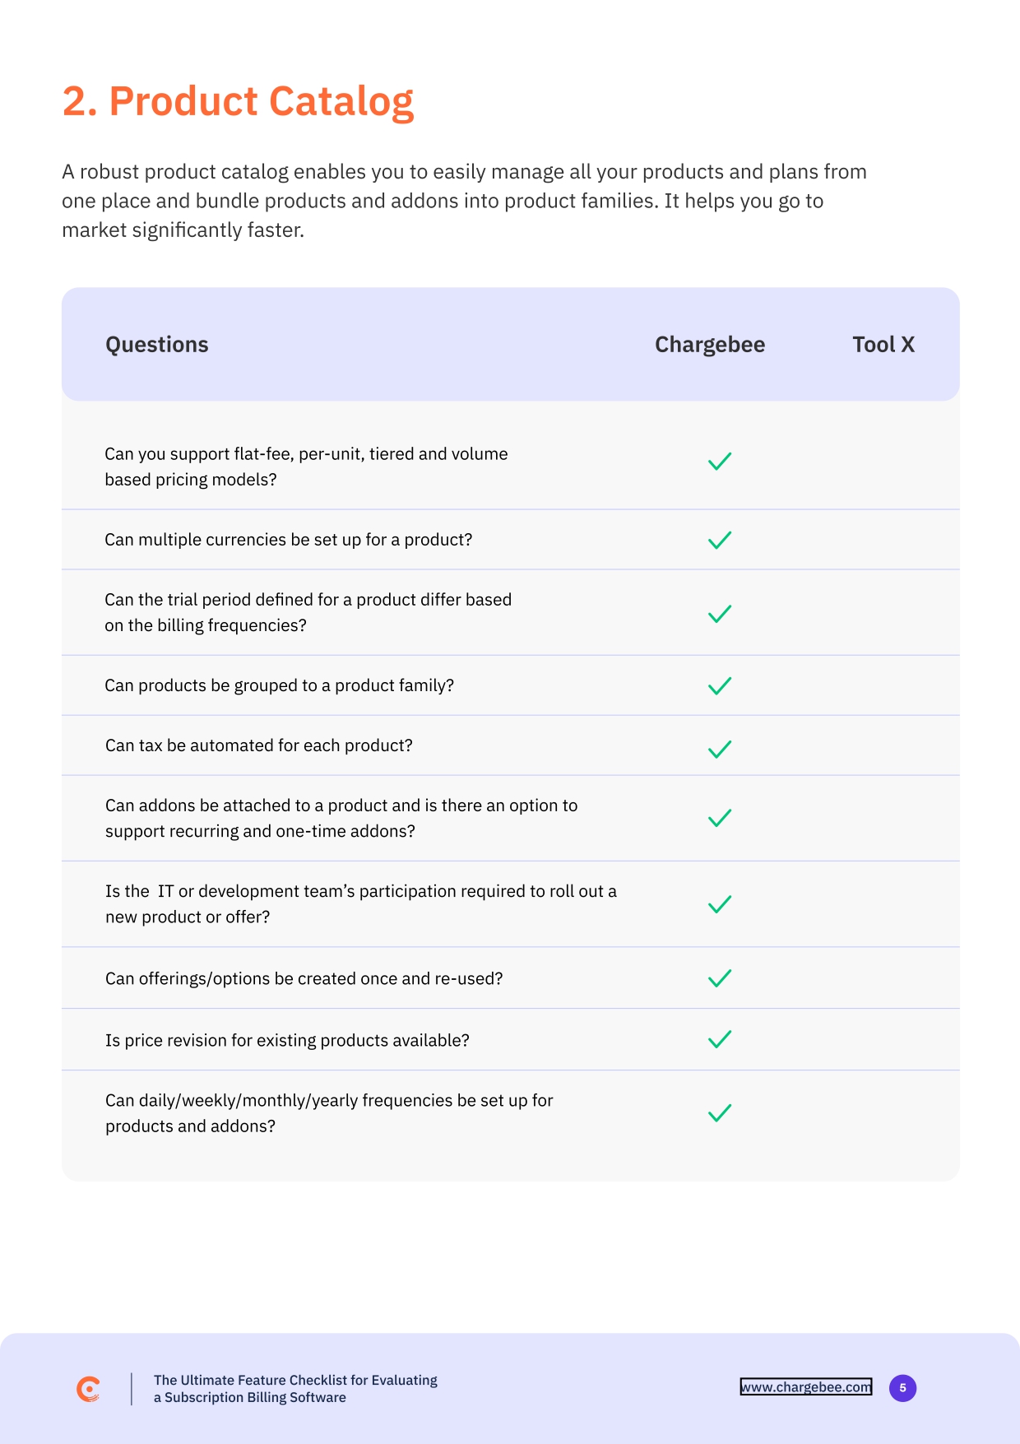Click the checkmark for billing frequencies setup
Viewport: 1020px width, 1444px height.
(x=720, y=1113)
